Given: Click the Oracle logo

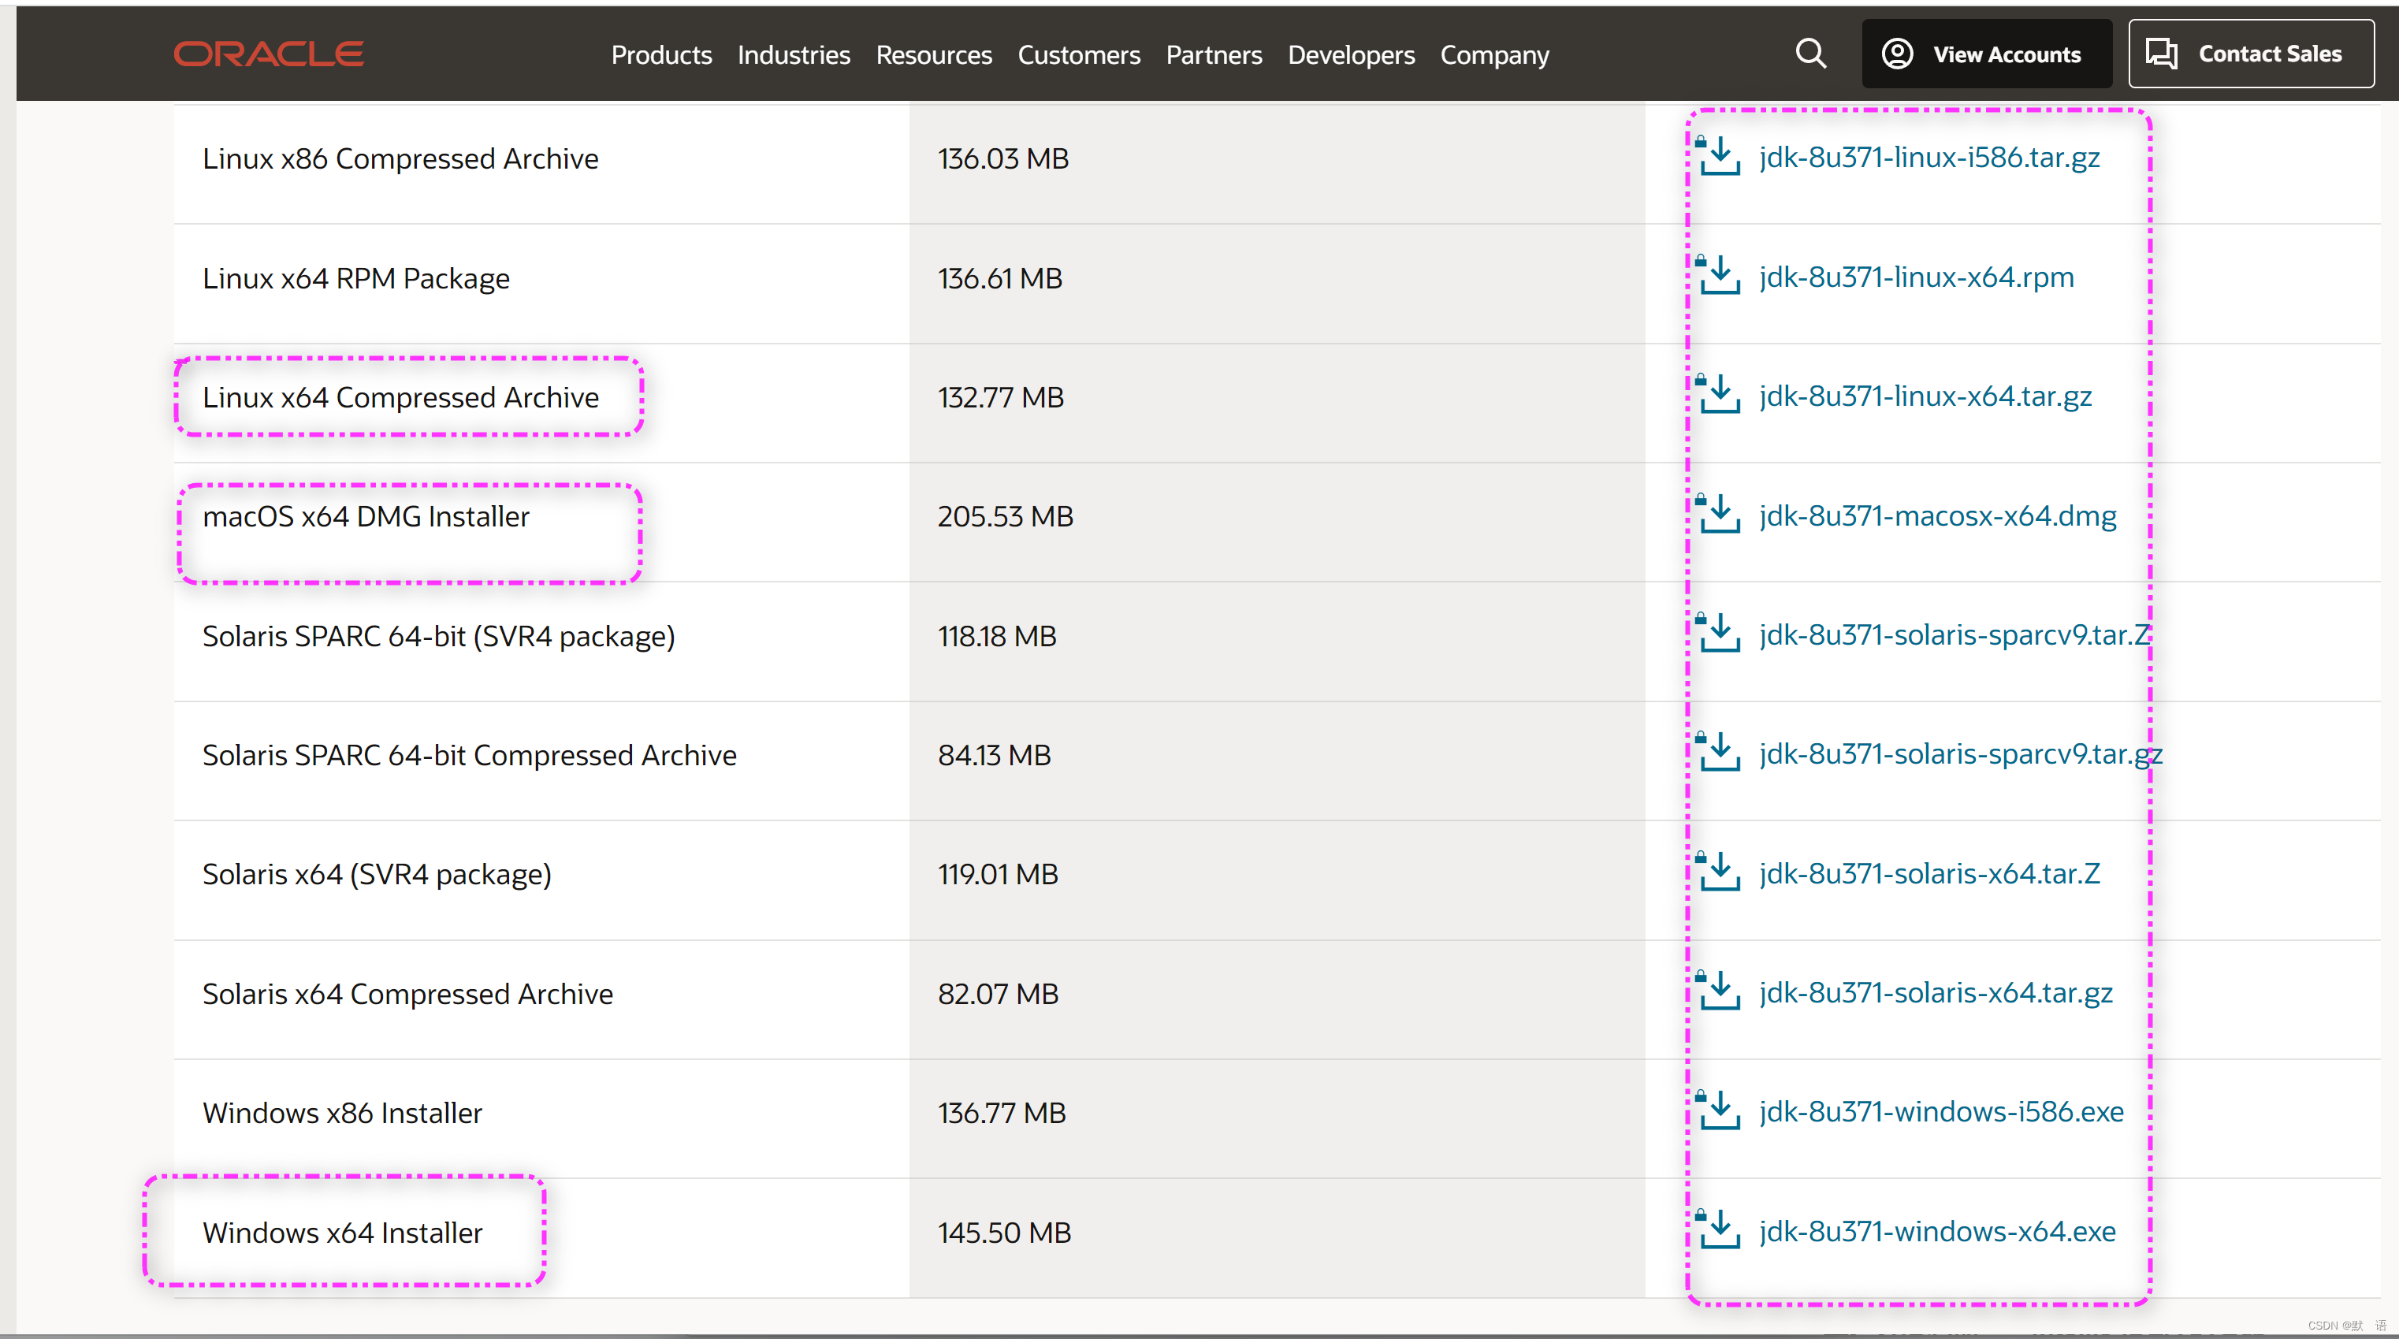Looking at the screenshot, I should pos(268,54).
